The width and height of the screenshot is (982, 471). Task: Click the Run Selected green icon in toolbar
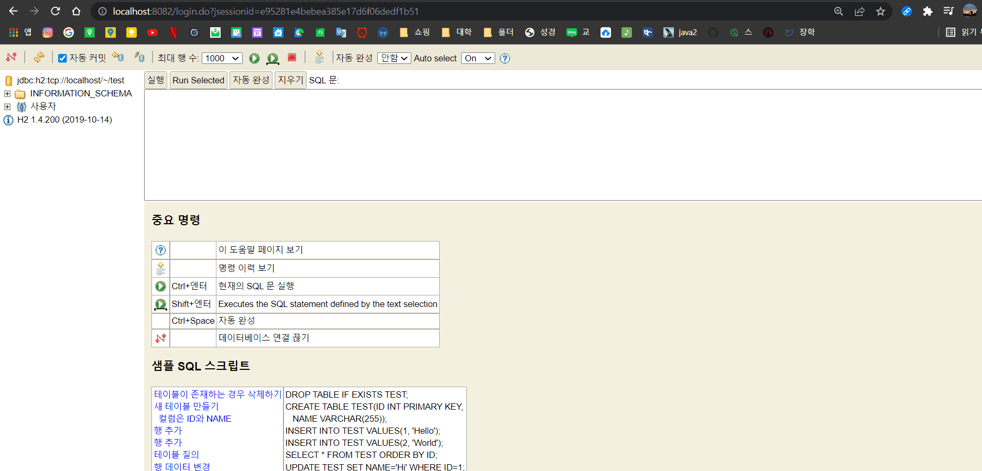(x=272, y=58)
